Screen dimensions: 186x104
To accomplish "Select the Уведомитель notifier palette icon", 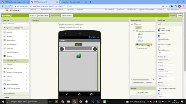I will coord(5,60).
